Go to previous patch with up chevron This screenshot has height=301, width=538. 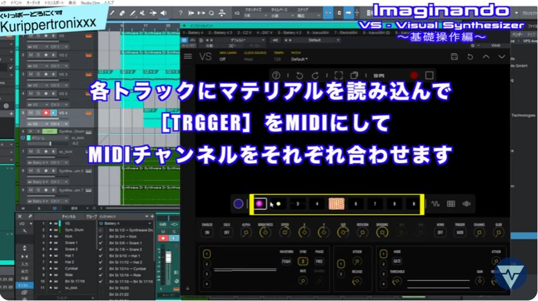click(x=486, y=57)
